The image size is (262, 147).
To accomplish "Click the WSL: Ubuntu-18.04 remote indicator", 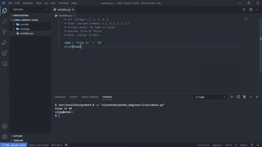I will pyautogui.click(x=14, y=145).
